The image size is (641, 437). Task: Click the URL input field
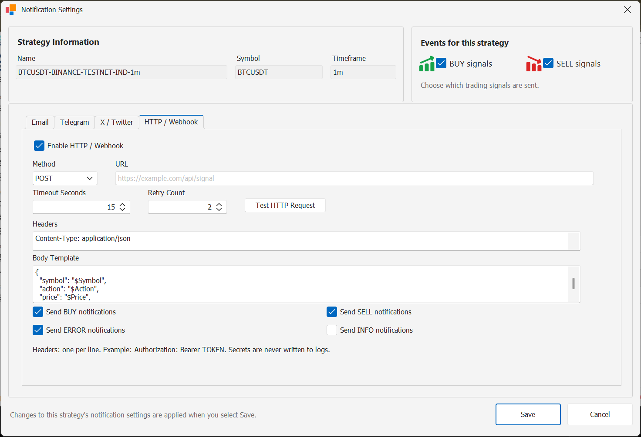(354, 178)
